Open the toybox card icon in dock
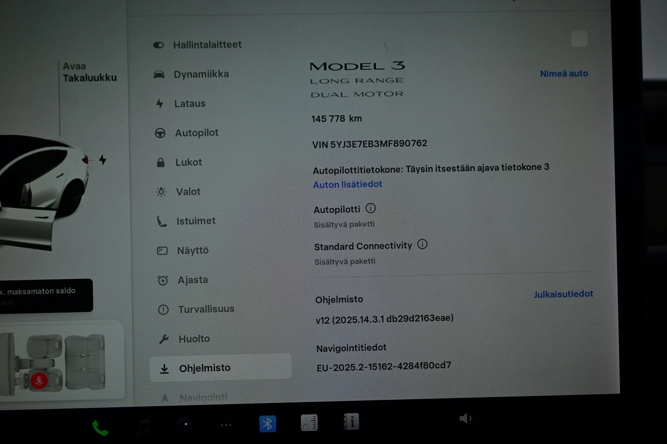The width and height of the screenshot is (667, 444). pos(309,423)
